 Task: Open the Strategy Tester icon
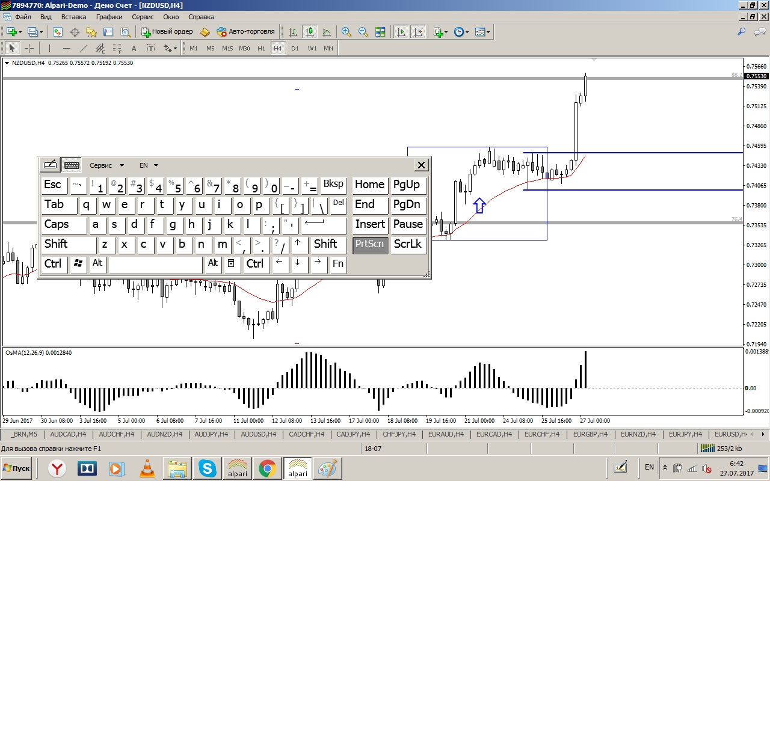pyautogui.click(x=125, y=32)
